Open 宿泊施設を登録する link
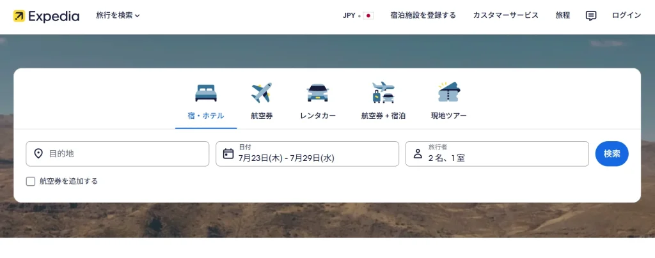 423,15
